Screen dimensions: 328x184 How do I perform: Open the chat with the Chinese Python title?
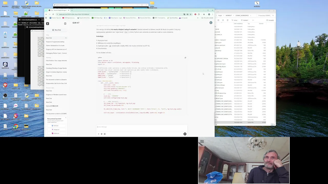coord(52,106)
